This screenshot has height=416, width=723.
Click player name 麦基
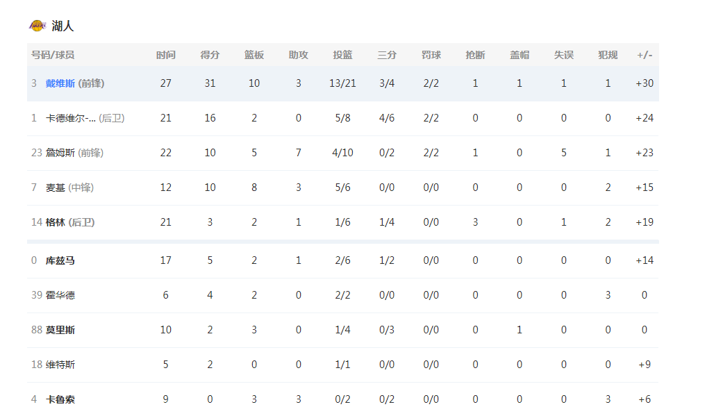tap(56, 188)
